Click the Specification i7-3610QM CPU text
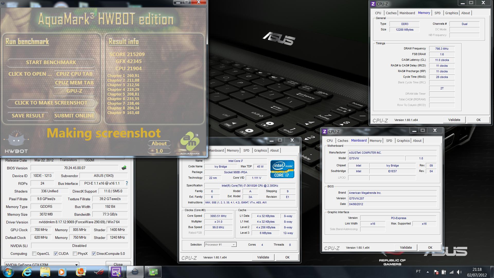The width and height of the screenshot is (494, 278). click(x=250, y=186)
